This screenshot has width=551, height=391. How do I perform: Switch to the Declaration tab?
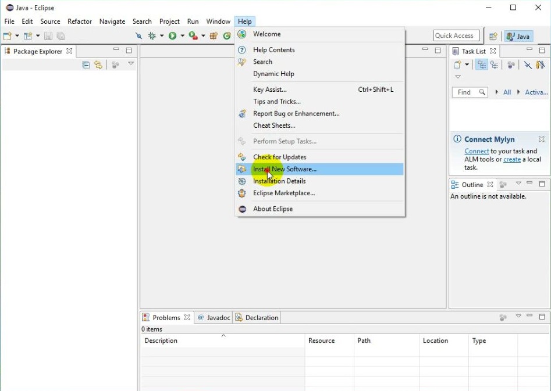257,318
